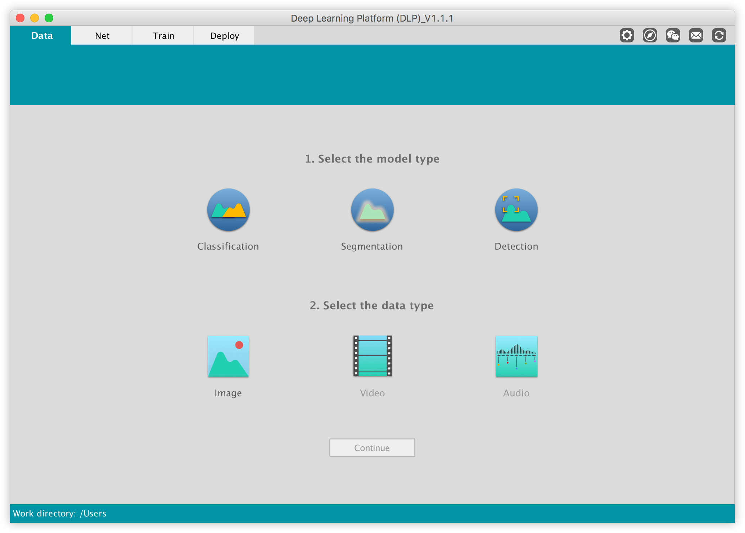Image resolution: width=745 pixels, height=533 pixels.
Task: Select the Data tab
Action: coord(42,36)
